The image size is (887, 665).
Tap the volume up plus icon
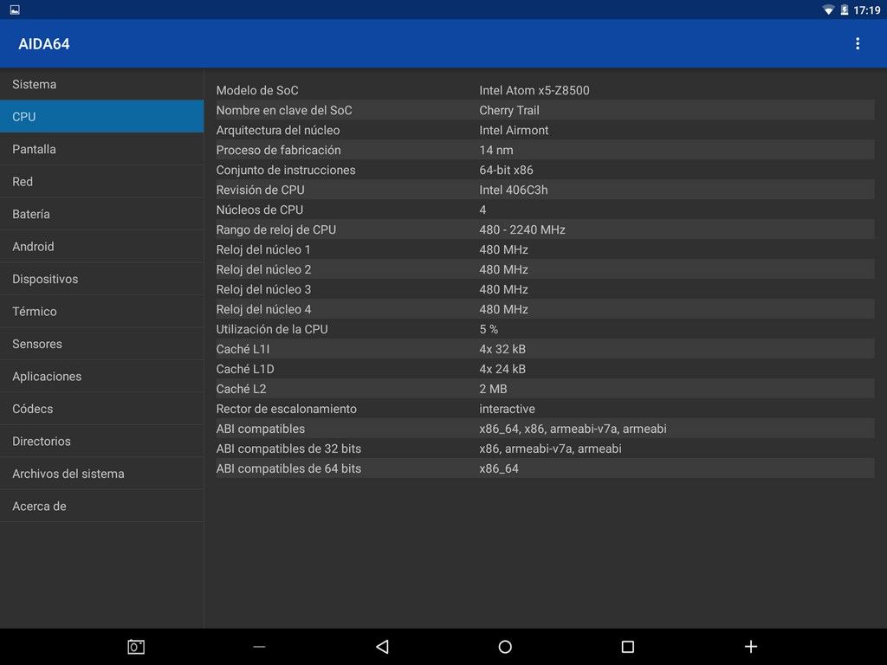pyautogui.click(x=751, y=646)
